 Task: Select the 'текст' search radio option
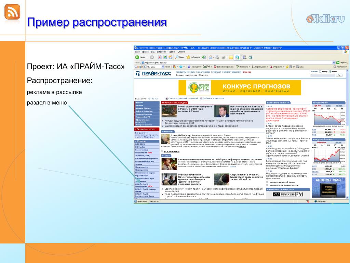click(x=330, y=71)
